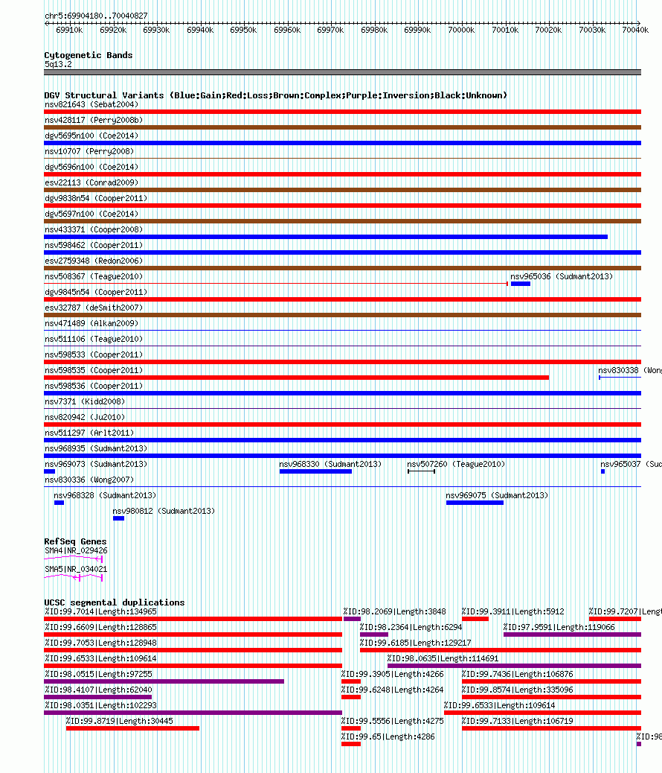Click the red bar under %ID:99.5556|Length:4275
This screenshot has height=773, width=662.
click(x=351, y=728)
